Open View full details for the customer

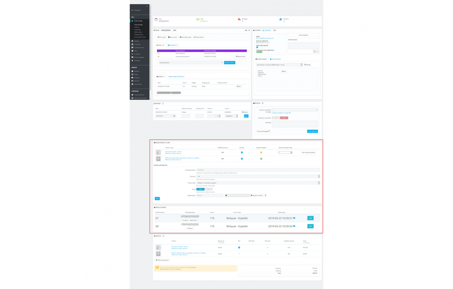click(x=304, y=35)
